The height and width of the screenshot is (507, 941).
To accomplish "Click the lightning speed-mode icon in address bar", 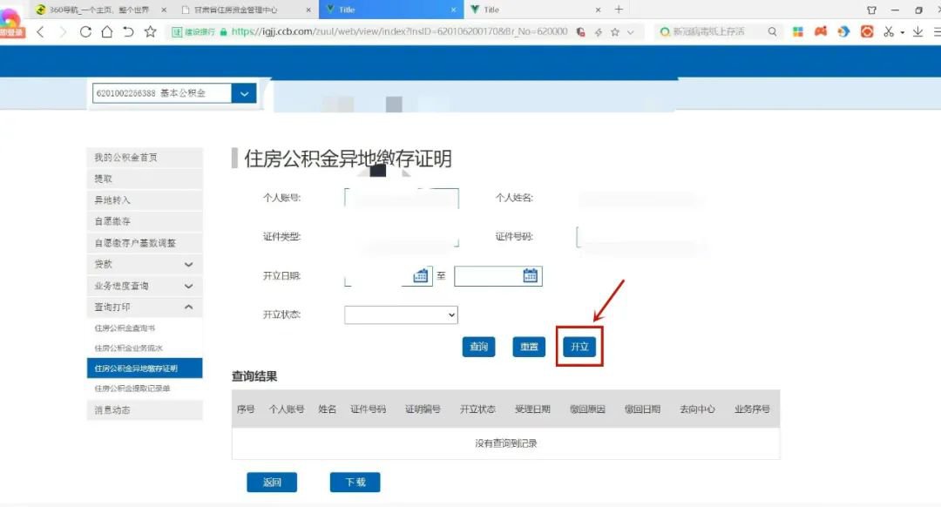I will coord(599,32).
